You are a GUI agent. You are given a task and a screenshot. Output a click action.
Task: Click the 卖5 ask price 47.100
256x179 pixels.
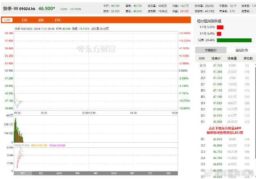(x=218, y=97)
